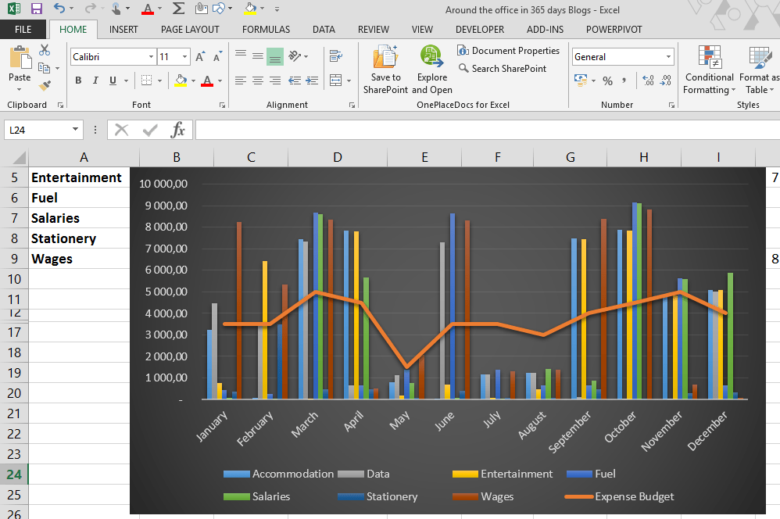Switch to the FORMULAS tab
780x519 pixels.
point(267,30)
